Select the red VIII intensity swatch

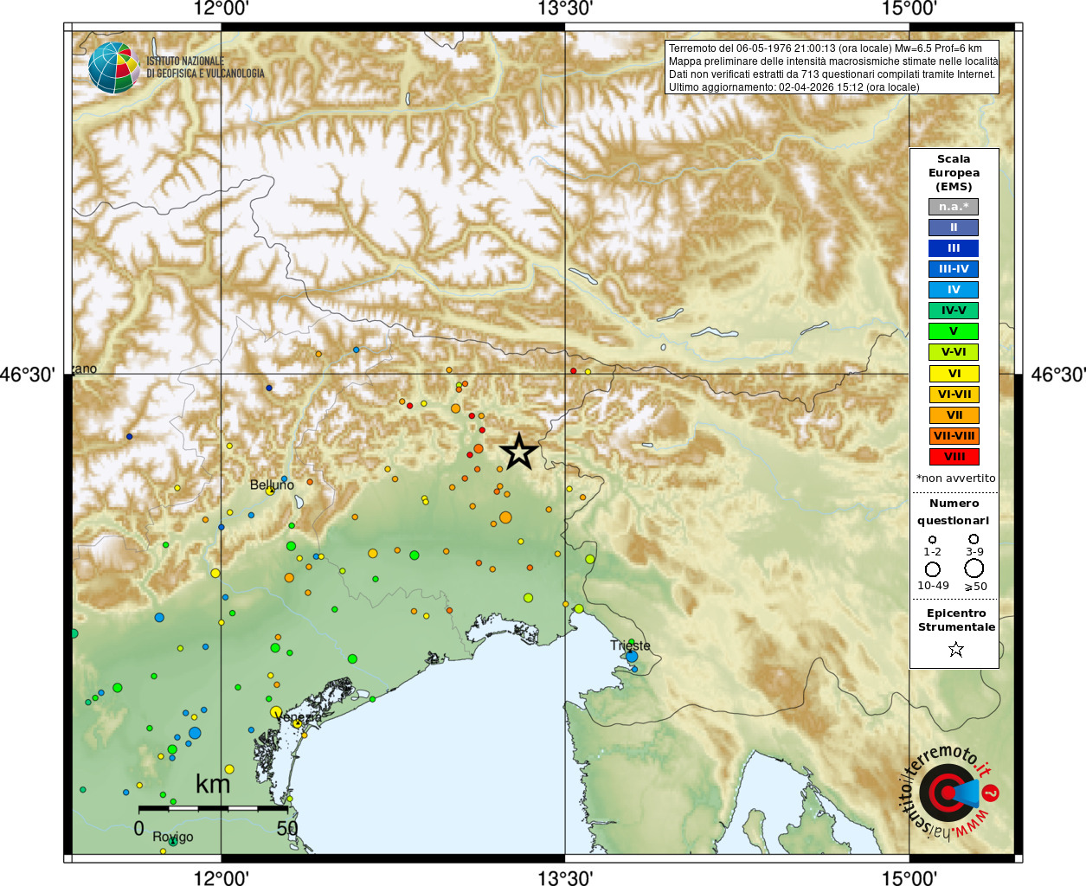tap(954, 457)
